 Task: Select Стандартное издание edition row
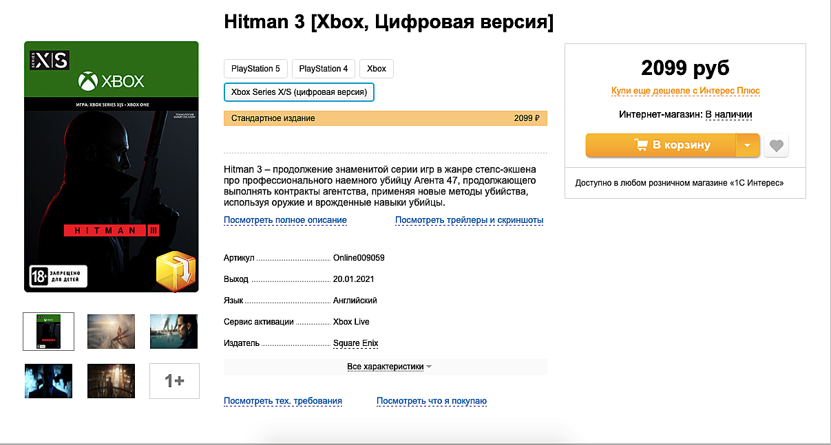pyautogui.click(x=386, y=118)
